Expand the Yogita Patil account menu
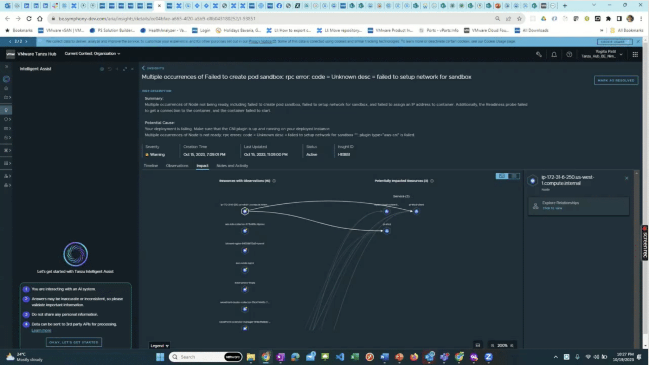 pos(621,54)
